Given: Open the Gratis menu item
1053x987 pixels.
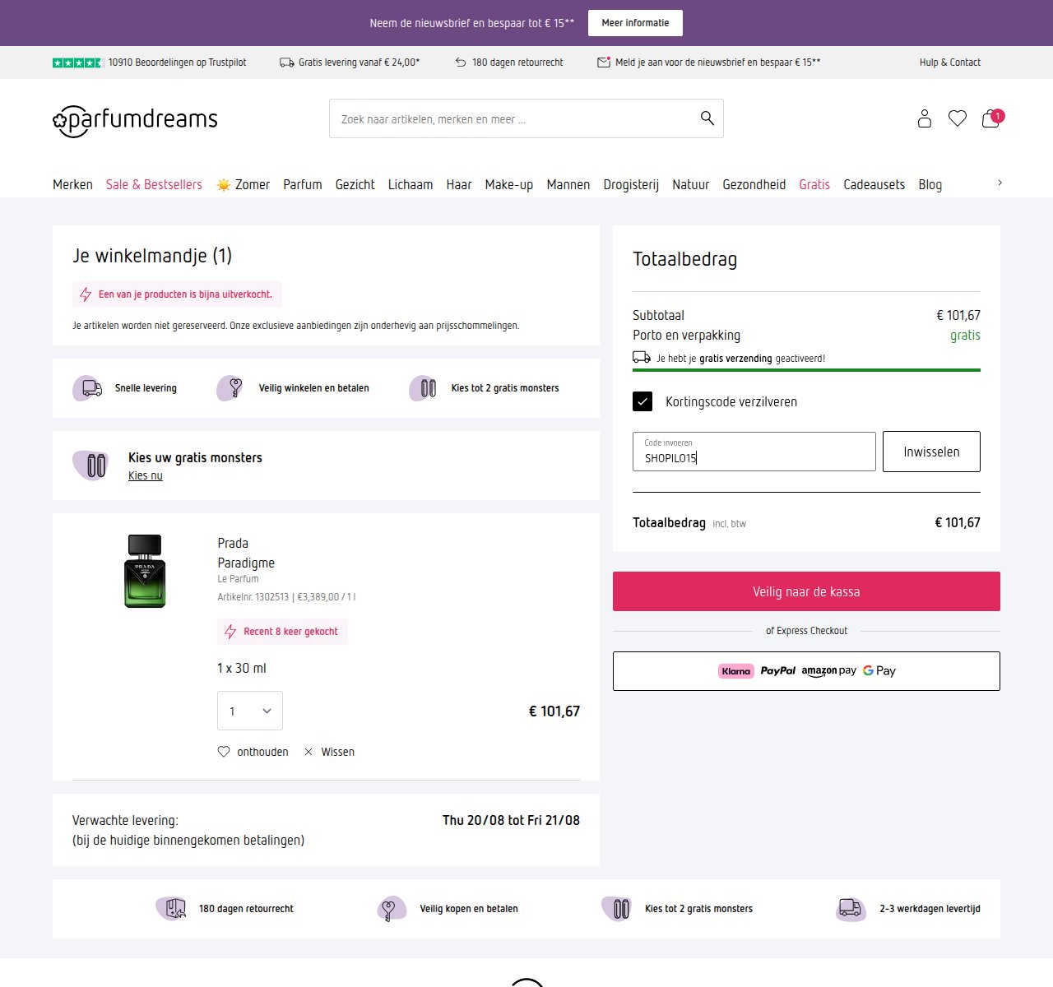Looking at the screenshot, I should tap(814, 184).
